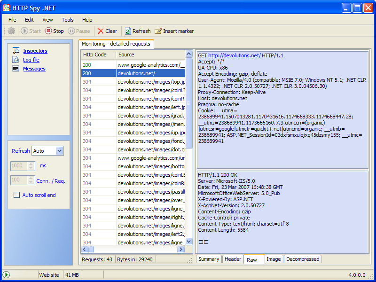Open the View menu

point(47,20)
